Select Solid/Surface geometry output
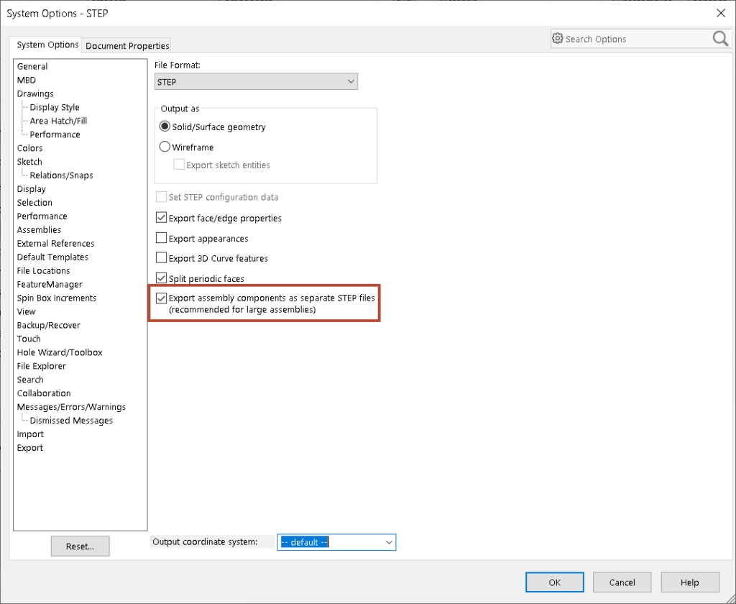The width and height of the screenshot is (736, 604). pyautogui.click(x=165, y=126)
